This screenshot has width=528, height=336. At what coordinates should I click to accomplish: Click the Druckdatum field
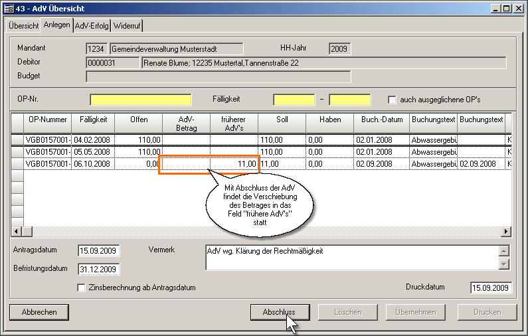click(x=491, y=288)
